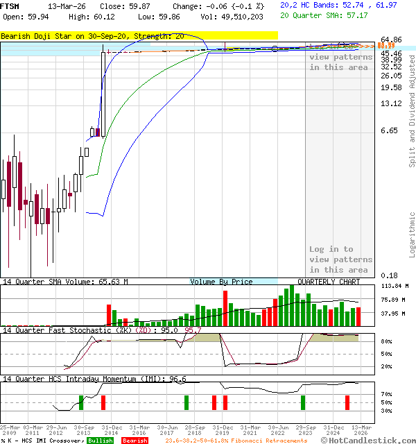
Task: Click the first red volume bar near 2014
Action: pos(109,315)
